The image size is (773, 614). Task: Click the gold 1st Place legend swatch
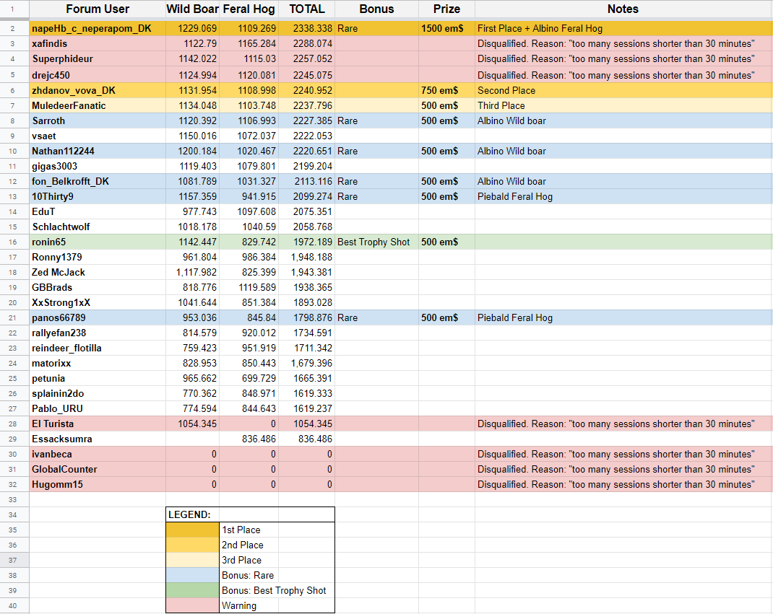(x=192, y=530)
